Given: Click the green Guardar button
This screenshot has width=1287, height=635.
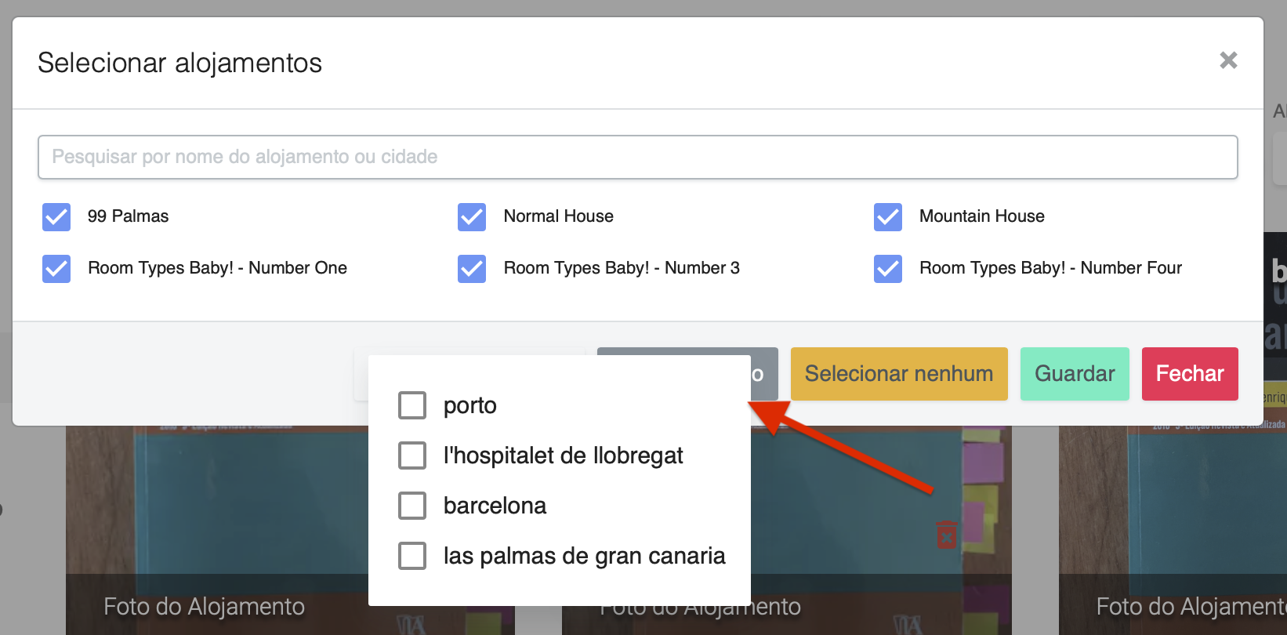Looking at the screenshot, I should click(x=1074, y=374).
